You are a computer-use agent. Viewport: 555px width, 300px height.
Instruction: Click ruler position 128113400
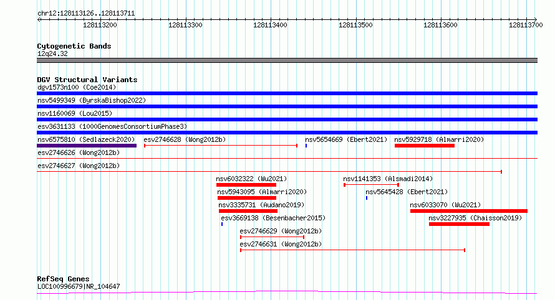coord(270,25)
